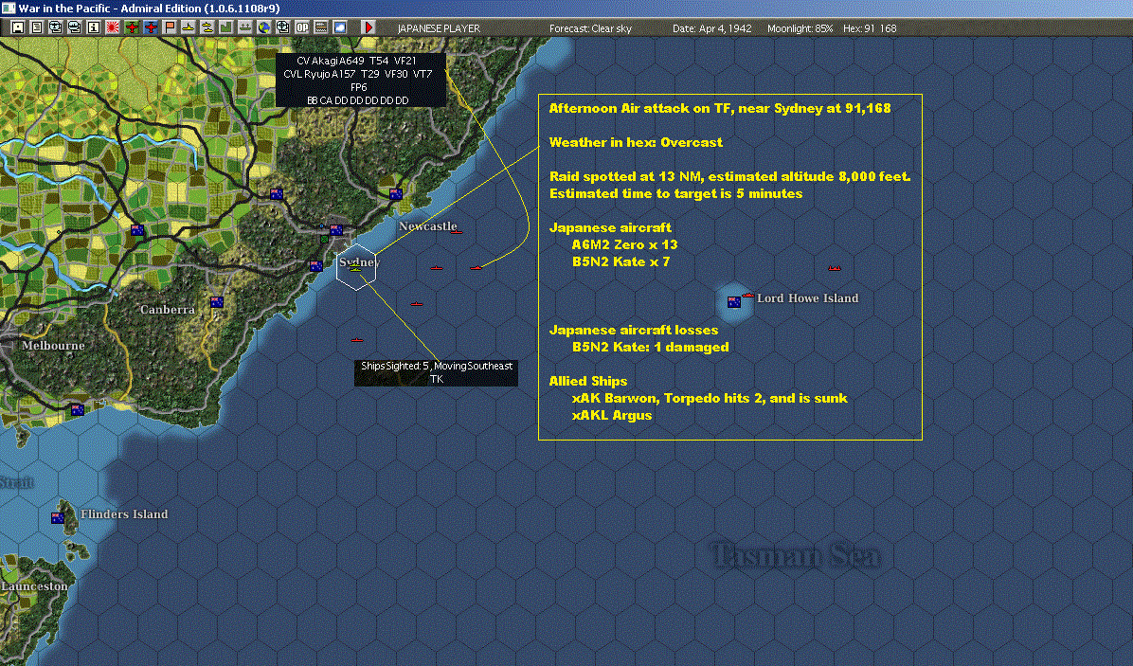Click the cloud weather toolbar icon

[x=339, y=27]
